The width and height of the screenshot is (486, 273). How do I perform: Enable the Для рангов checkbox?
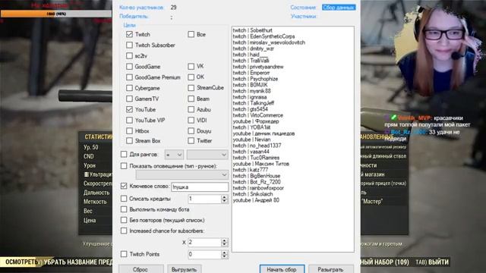click(x=124, y=154)
